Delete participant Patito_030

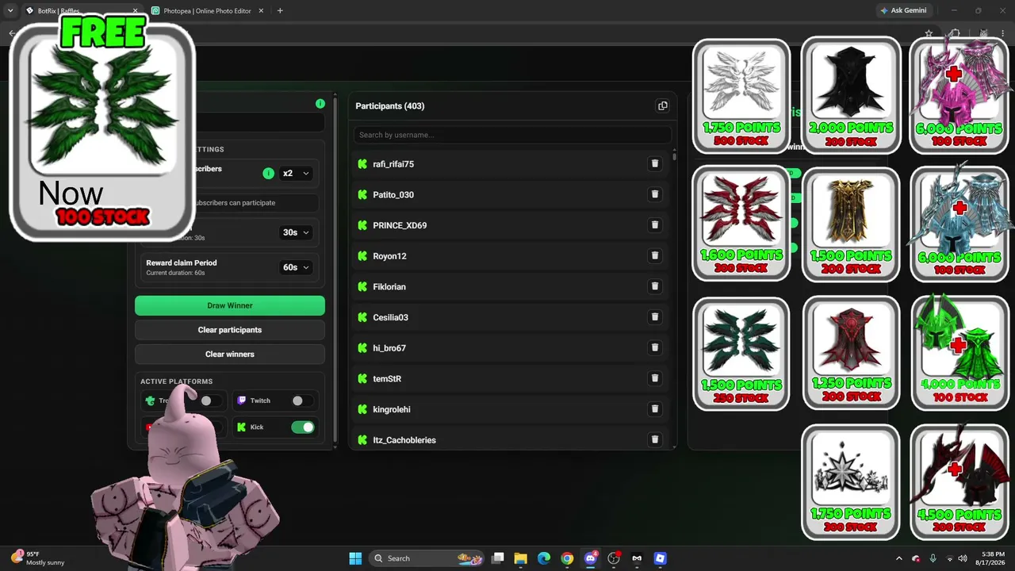pos(655,194)
